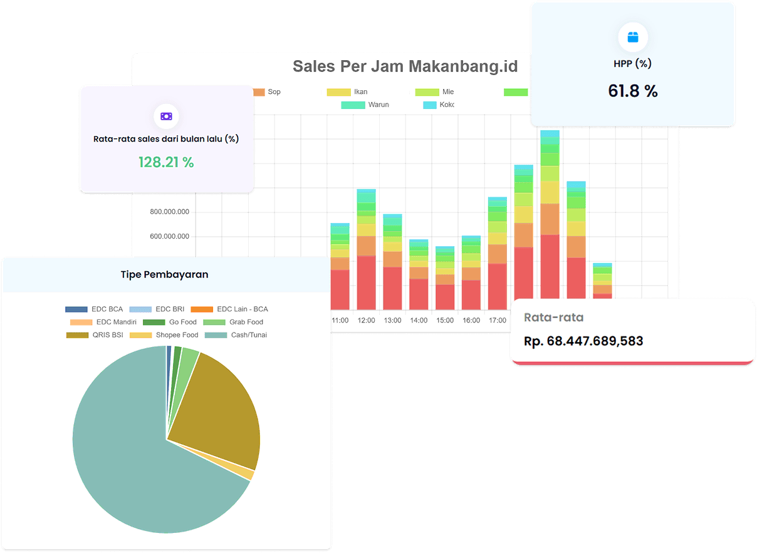This screenshot has width=757, height=553.
Task: Click the Tipe Pembayaran card header
Action: click(x=165, y=274)
